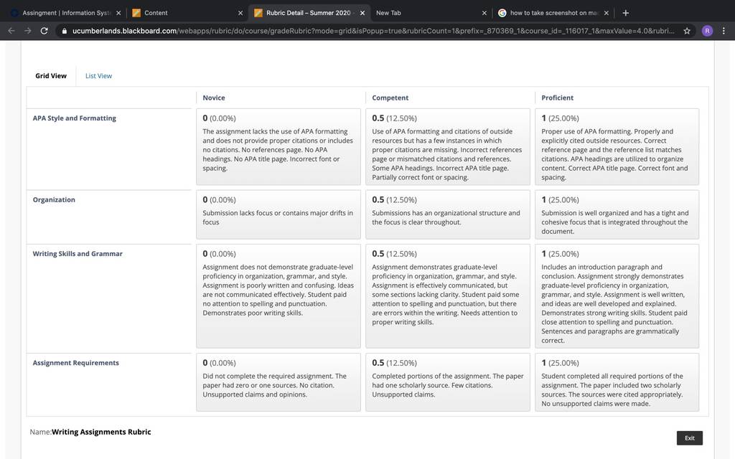Click the browser back arrow
This screenshot has width=735, height=459.
(11, 31)
